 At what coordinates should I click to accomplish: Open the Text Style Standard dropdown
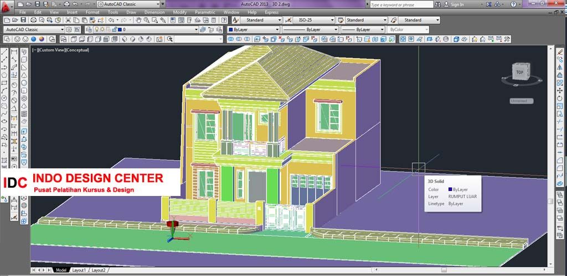260,20
